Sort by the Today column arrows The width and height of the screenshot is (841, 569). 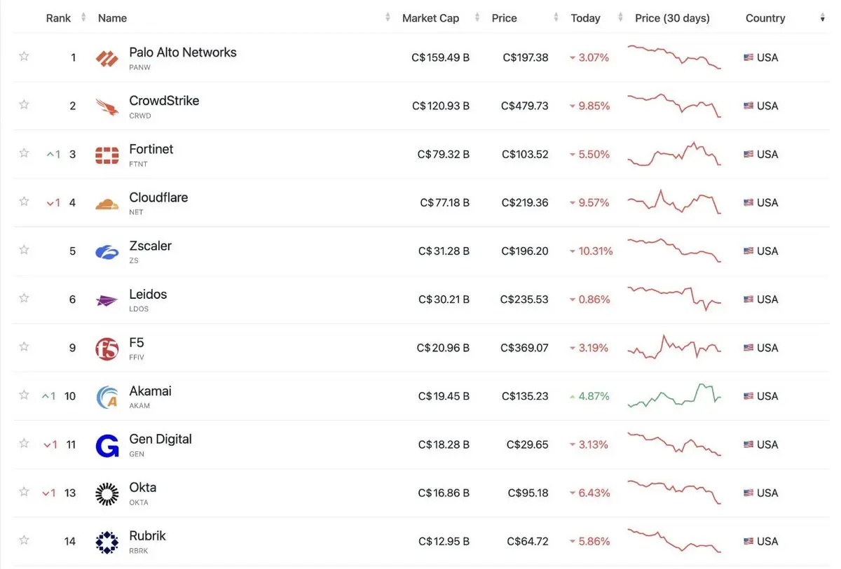[620, 18]
